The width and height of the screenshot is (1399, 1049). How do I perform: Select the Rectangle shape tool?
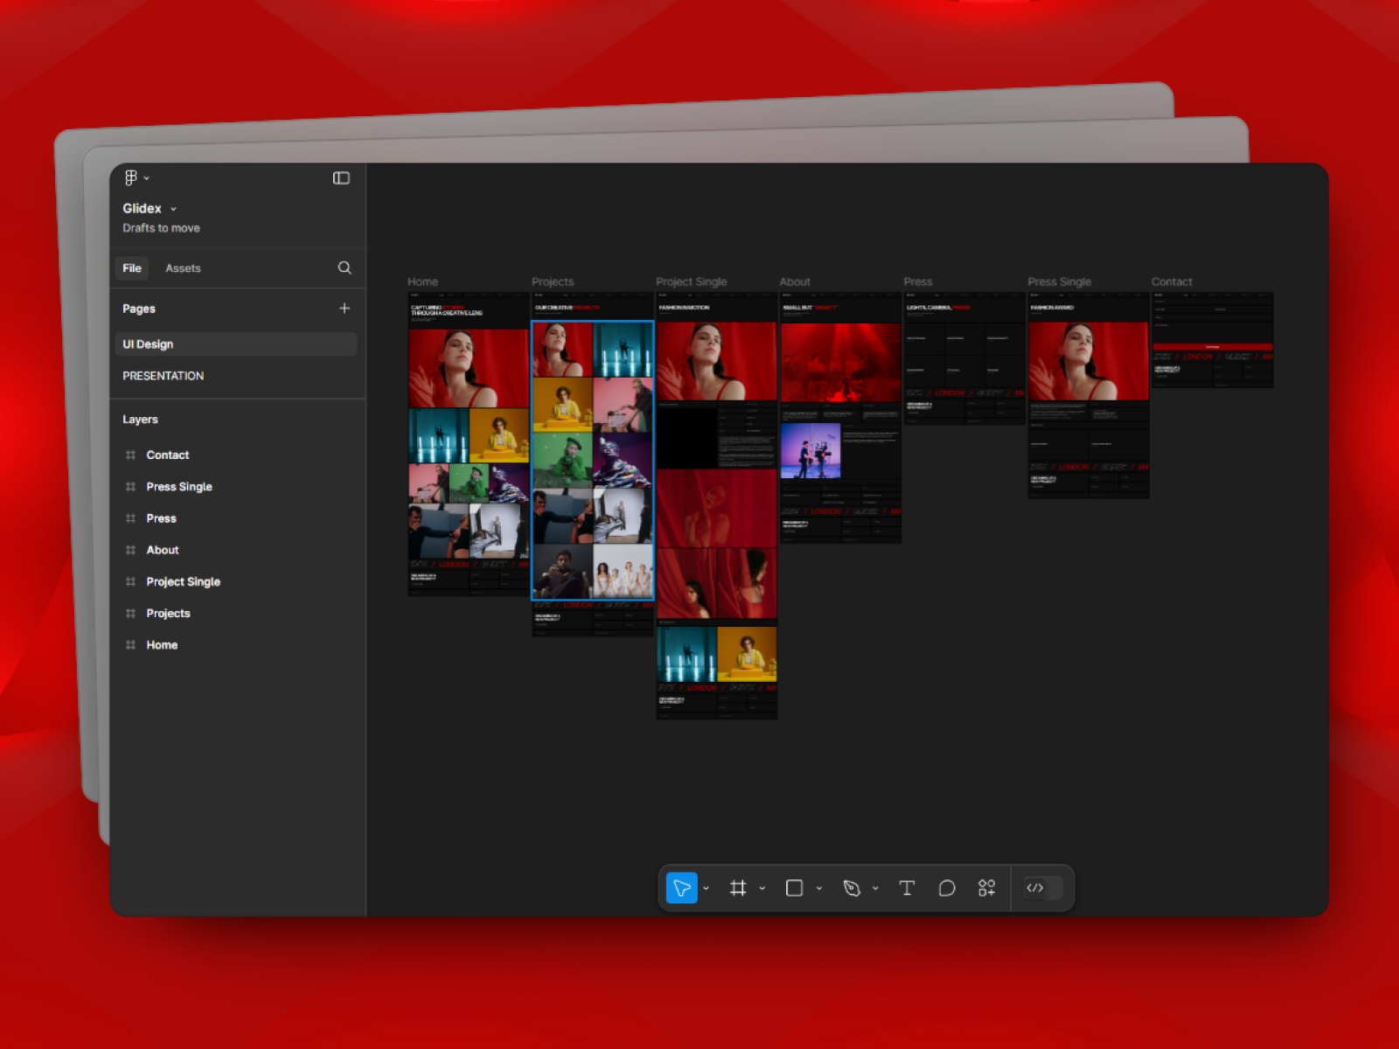(793, 887)
